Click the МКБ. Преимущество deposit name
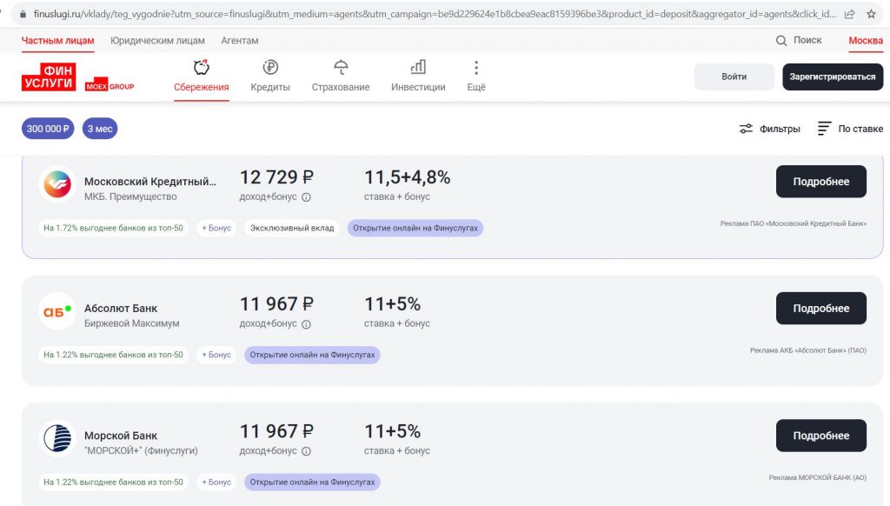This screenshot has width=890, height=506. [x=130, y=196]
